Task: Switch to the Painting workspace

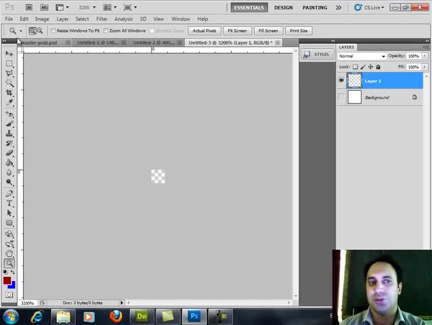Action: [x=315, y=7]
